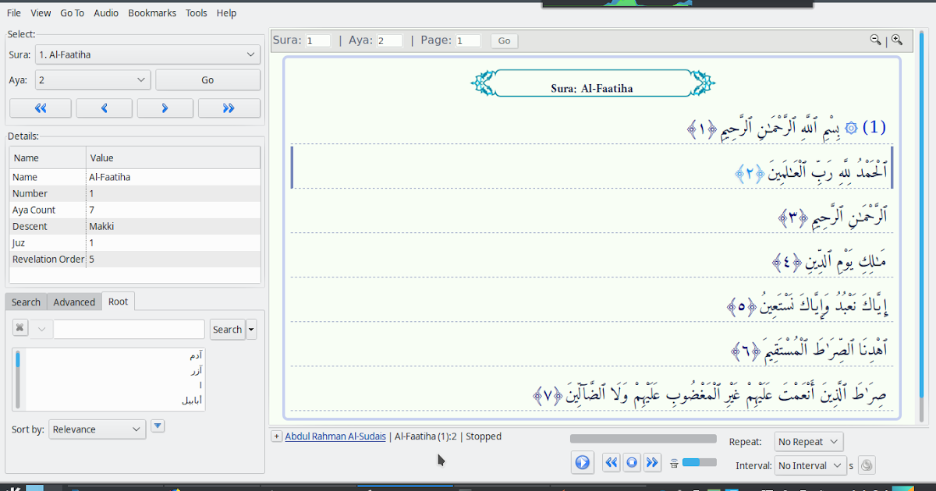Jump to the first sura button
The height and width of the screenshot is (491, 936).
[41, 108]
